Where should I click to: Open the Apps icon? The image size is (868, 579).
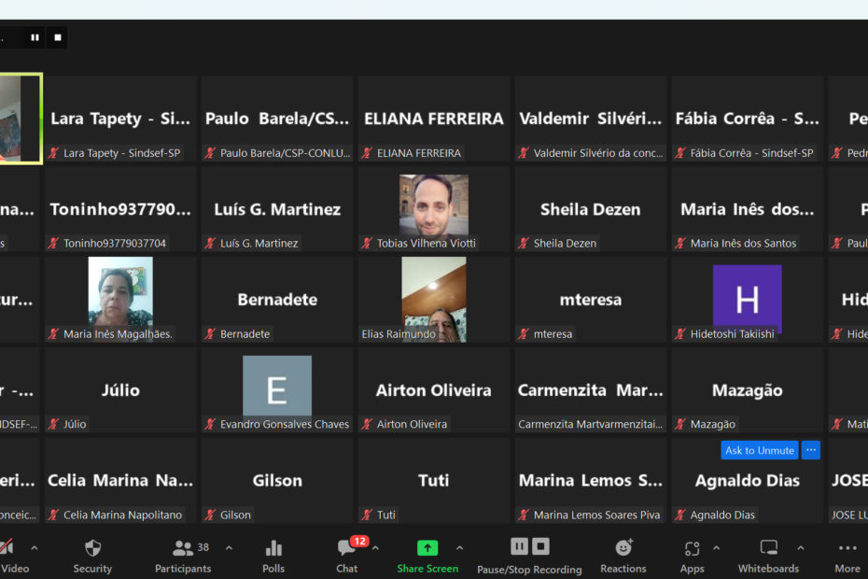point(692,557)
